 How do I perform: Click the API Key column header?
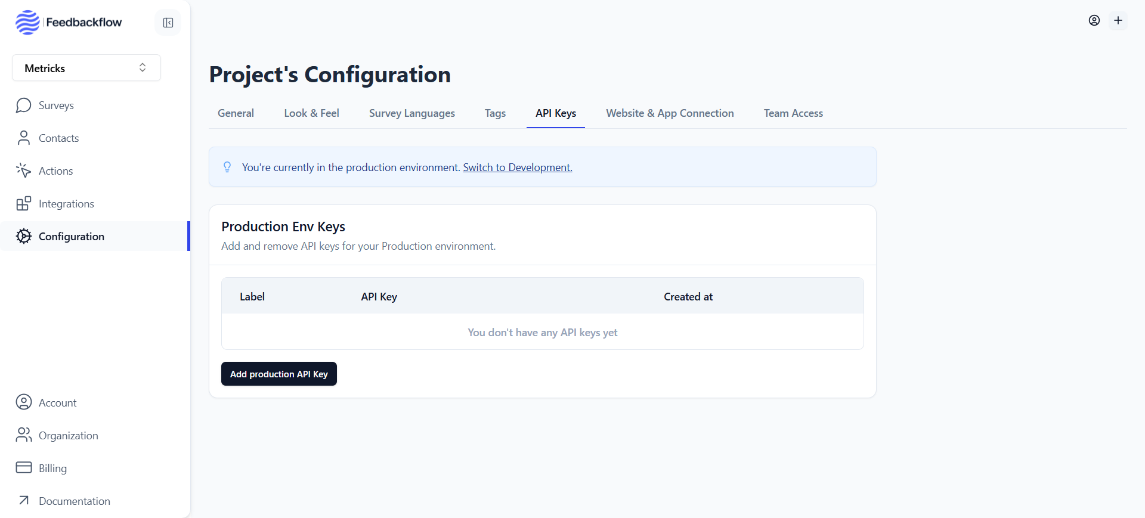379,297
